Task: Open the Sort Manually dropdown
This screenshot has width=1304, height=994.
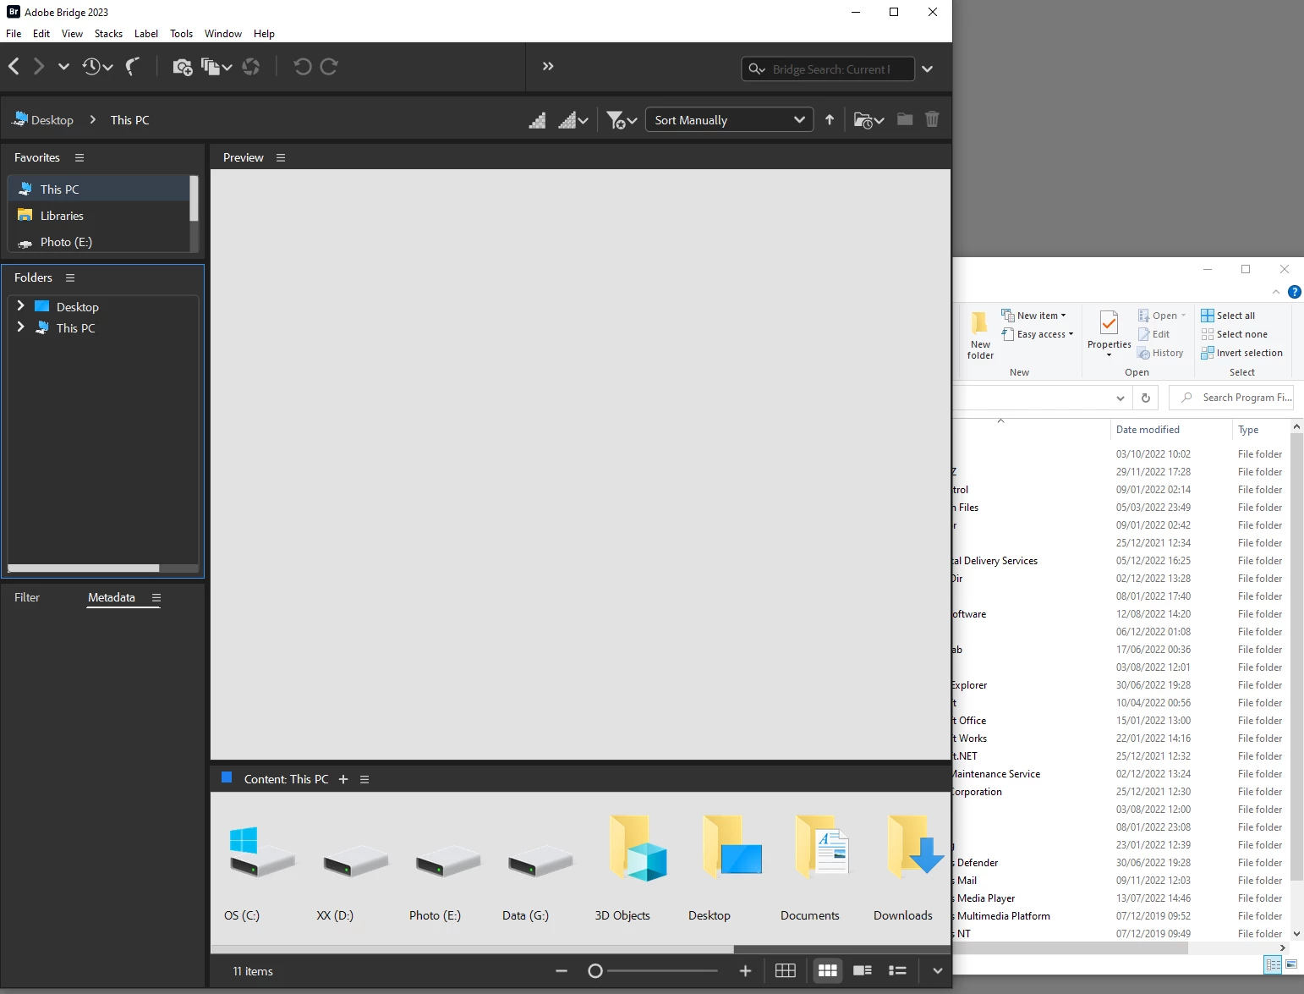Action: point(729,120)
